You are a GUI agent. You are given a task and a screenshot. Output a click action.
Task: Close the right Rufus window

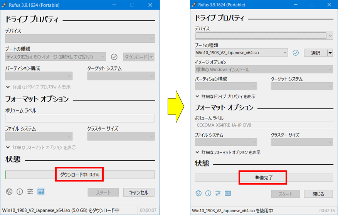point(329,5)
